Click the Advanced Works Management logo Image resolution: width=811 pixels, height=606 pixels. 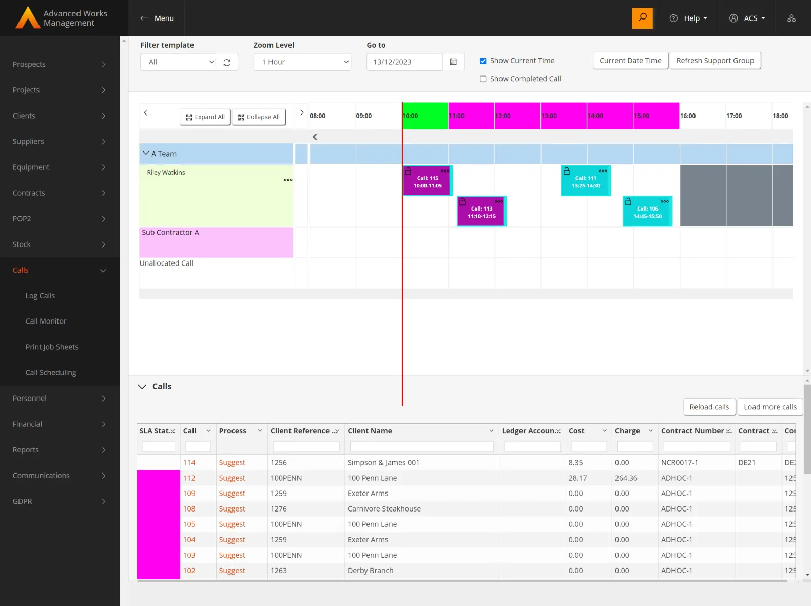(x=62, y=18)
